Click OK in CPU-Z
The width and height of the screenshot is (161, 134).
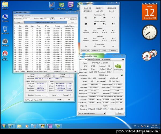coord(69,100)
